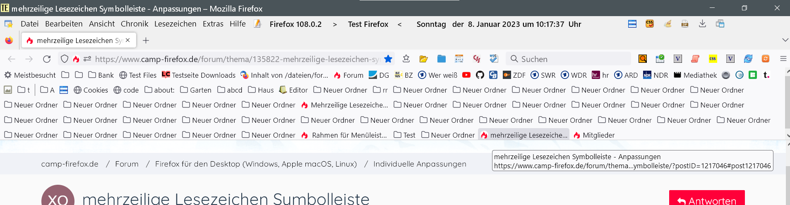
Task: Click the ZIP file icon
Action: coord(685,24)
